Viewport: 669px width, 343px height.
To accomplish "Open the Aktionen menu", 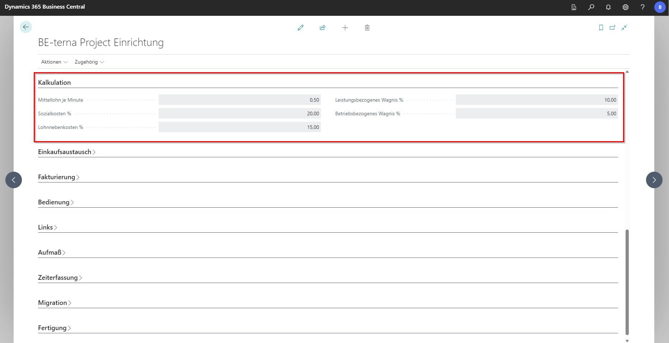I will pos(54,62).
